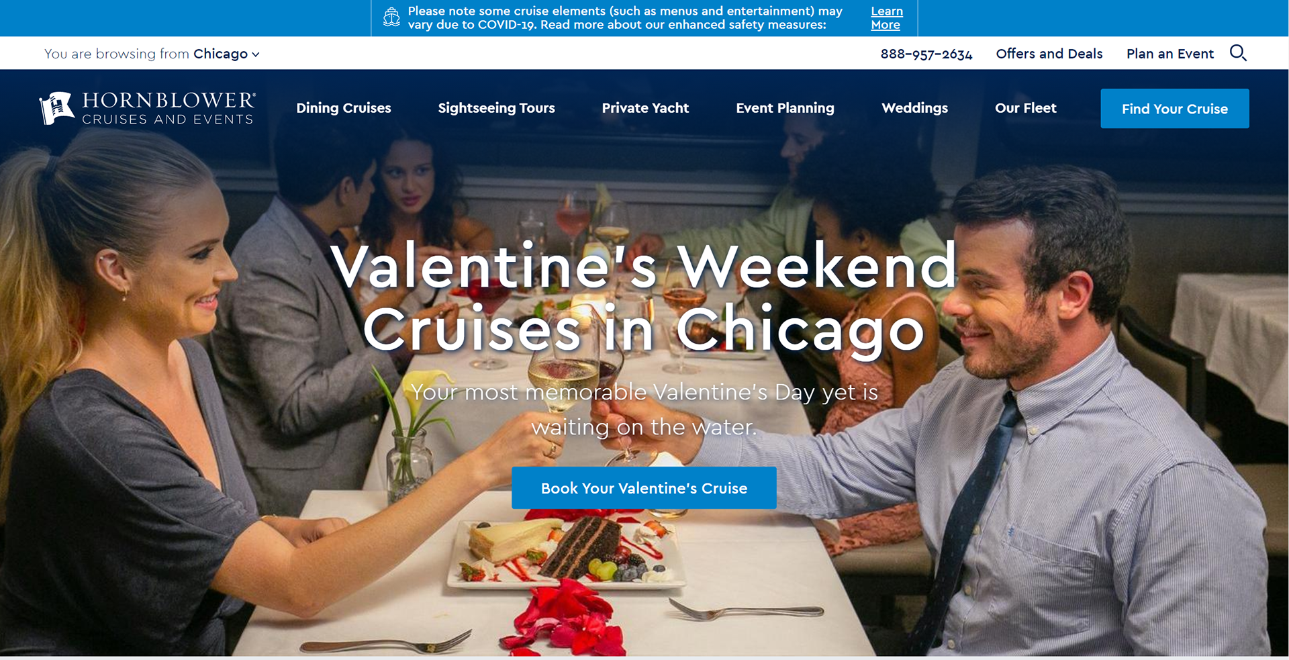1289x660 pixels.
Task: View Our Fleet page
Action: tap(1025, 108)
